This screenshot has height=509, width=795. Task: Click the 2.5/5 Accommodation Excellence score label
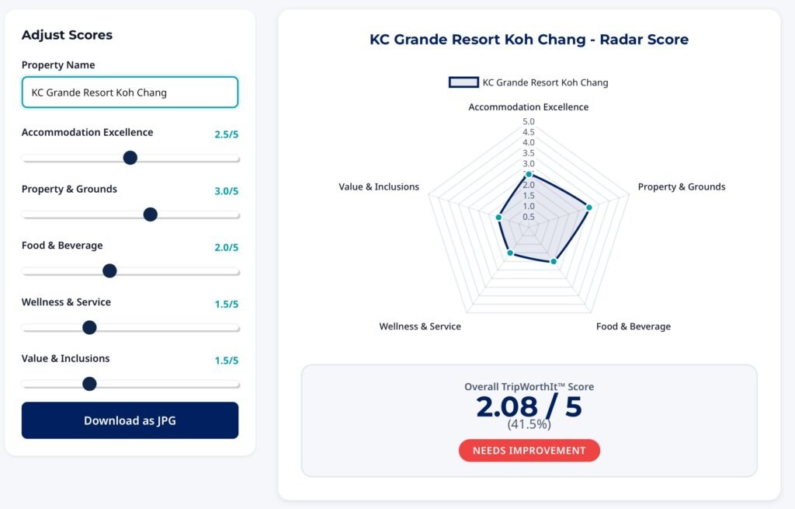coord(226,134)
